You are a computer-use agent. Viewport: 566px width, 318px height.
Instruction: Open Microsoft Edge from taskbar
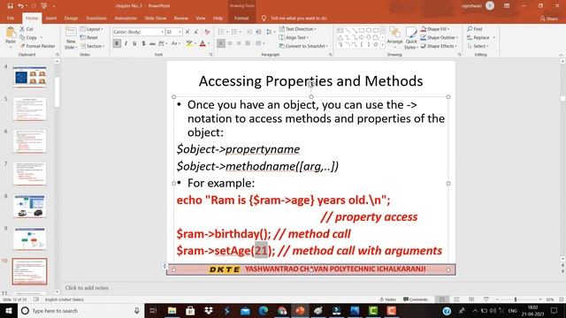point(264,310)
